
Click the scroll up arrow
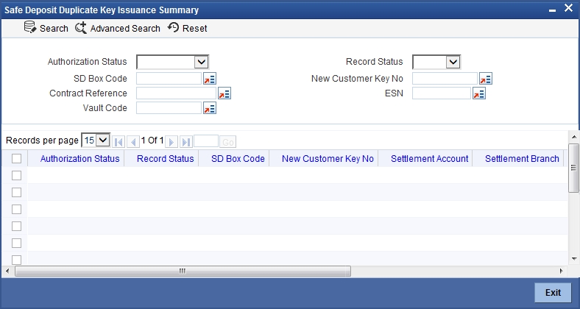pyautogui.click(x=573, y=137)
